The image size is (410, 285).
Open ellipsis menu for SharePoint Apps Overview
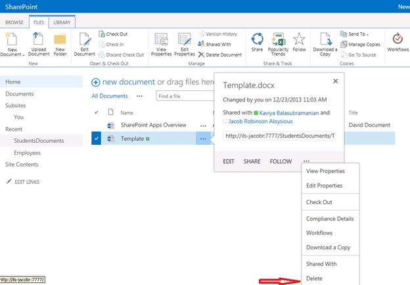[203, 126]
